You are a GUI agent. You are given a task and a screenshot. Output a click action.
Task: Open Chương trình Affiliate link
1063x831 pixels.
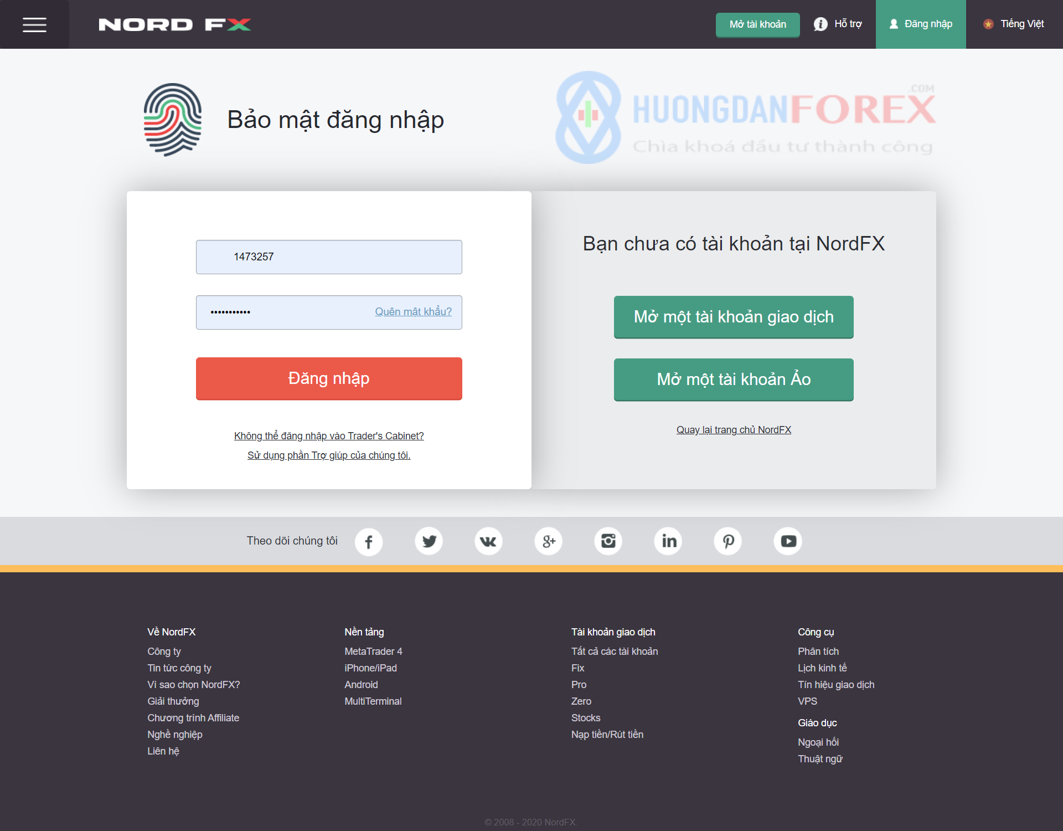[193, 718]
